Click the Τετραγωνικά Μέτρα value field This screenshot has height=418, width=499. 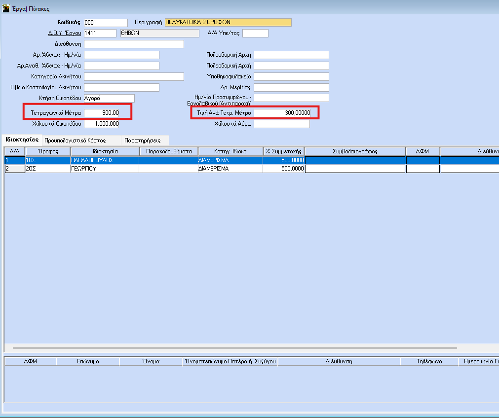pyautogui.click(x=102, y=113)
